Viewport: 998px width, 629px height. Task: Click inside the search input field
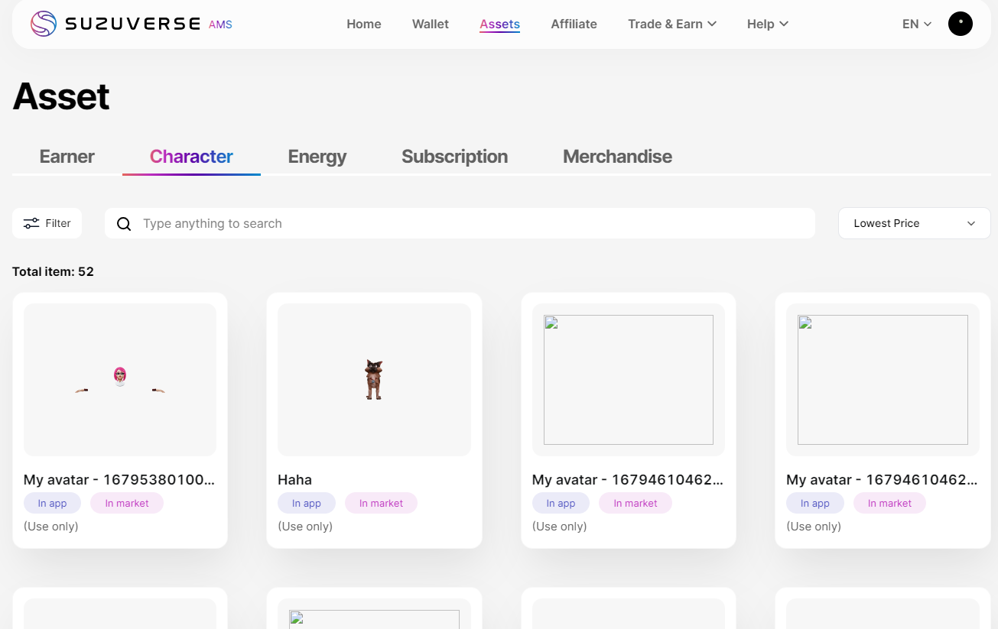pyautogui.click(x=459, y=223)
